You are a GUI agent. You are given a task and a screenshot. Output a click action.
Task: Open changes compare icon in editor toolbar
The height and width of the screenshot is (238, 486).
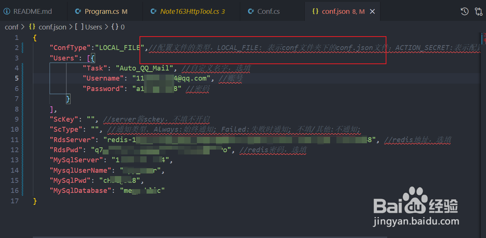tap(479, 12)
